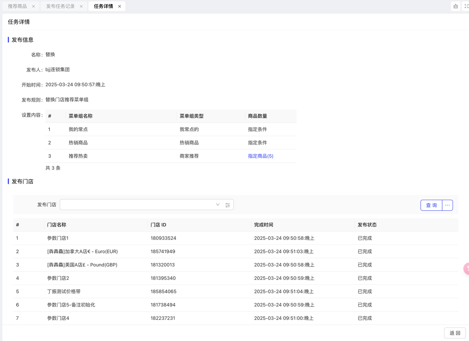Viewport: 469px width, 341px height.
Task: Click the 菜单组名称 column header
Action: coord(81,116)
